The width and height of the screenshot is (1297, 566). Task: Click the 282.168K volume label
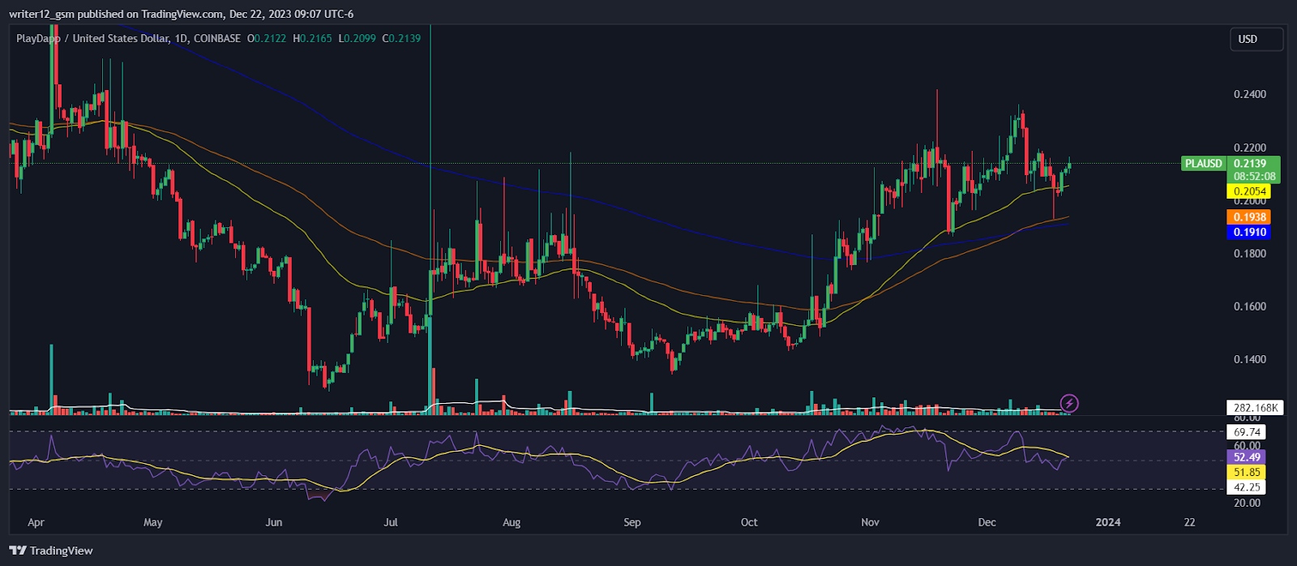tap(1256, 408)
